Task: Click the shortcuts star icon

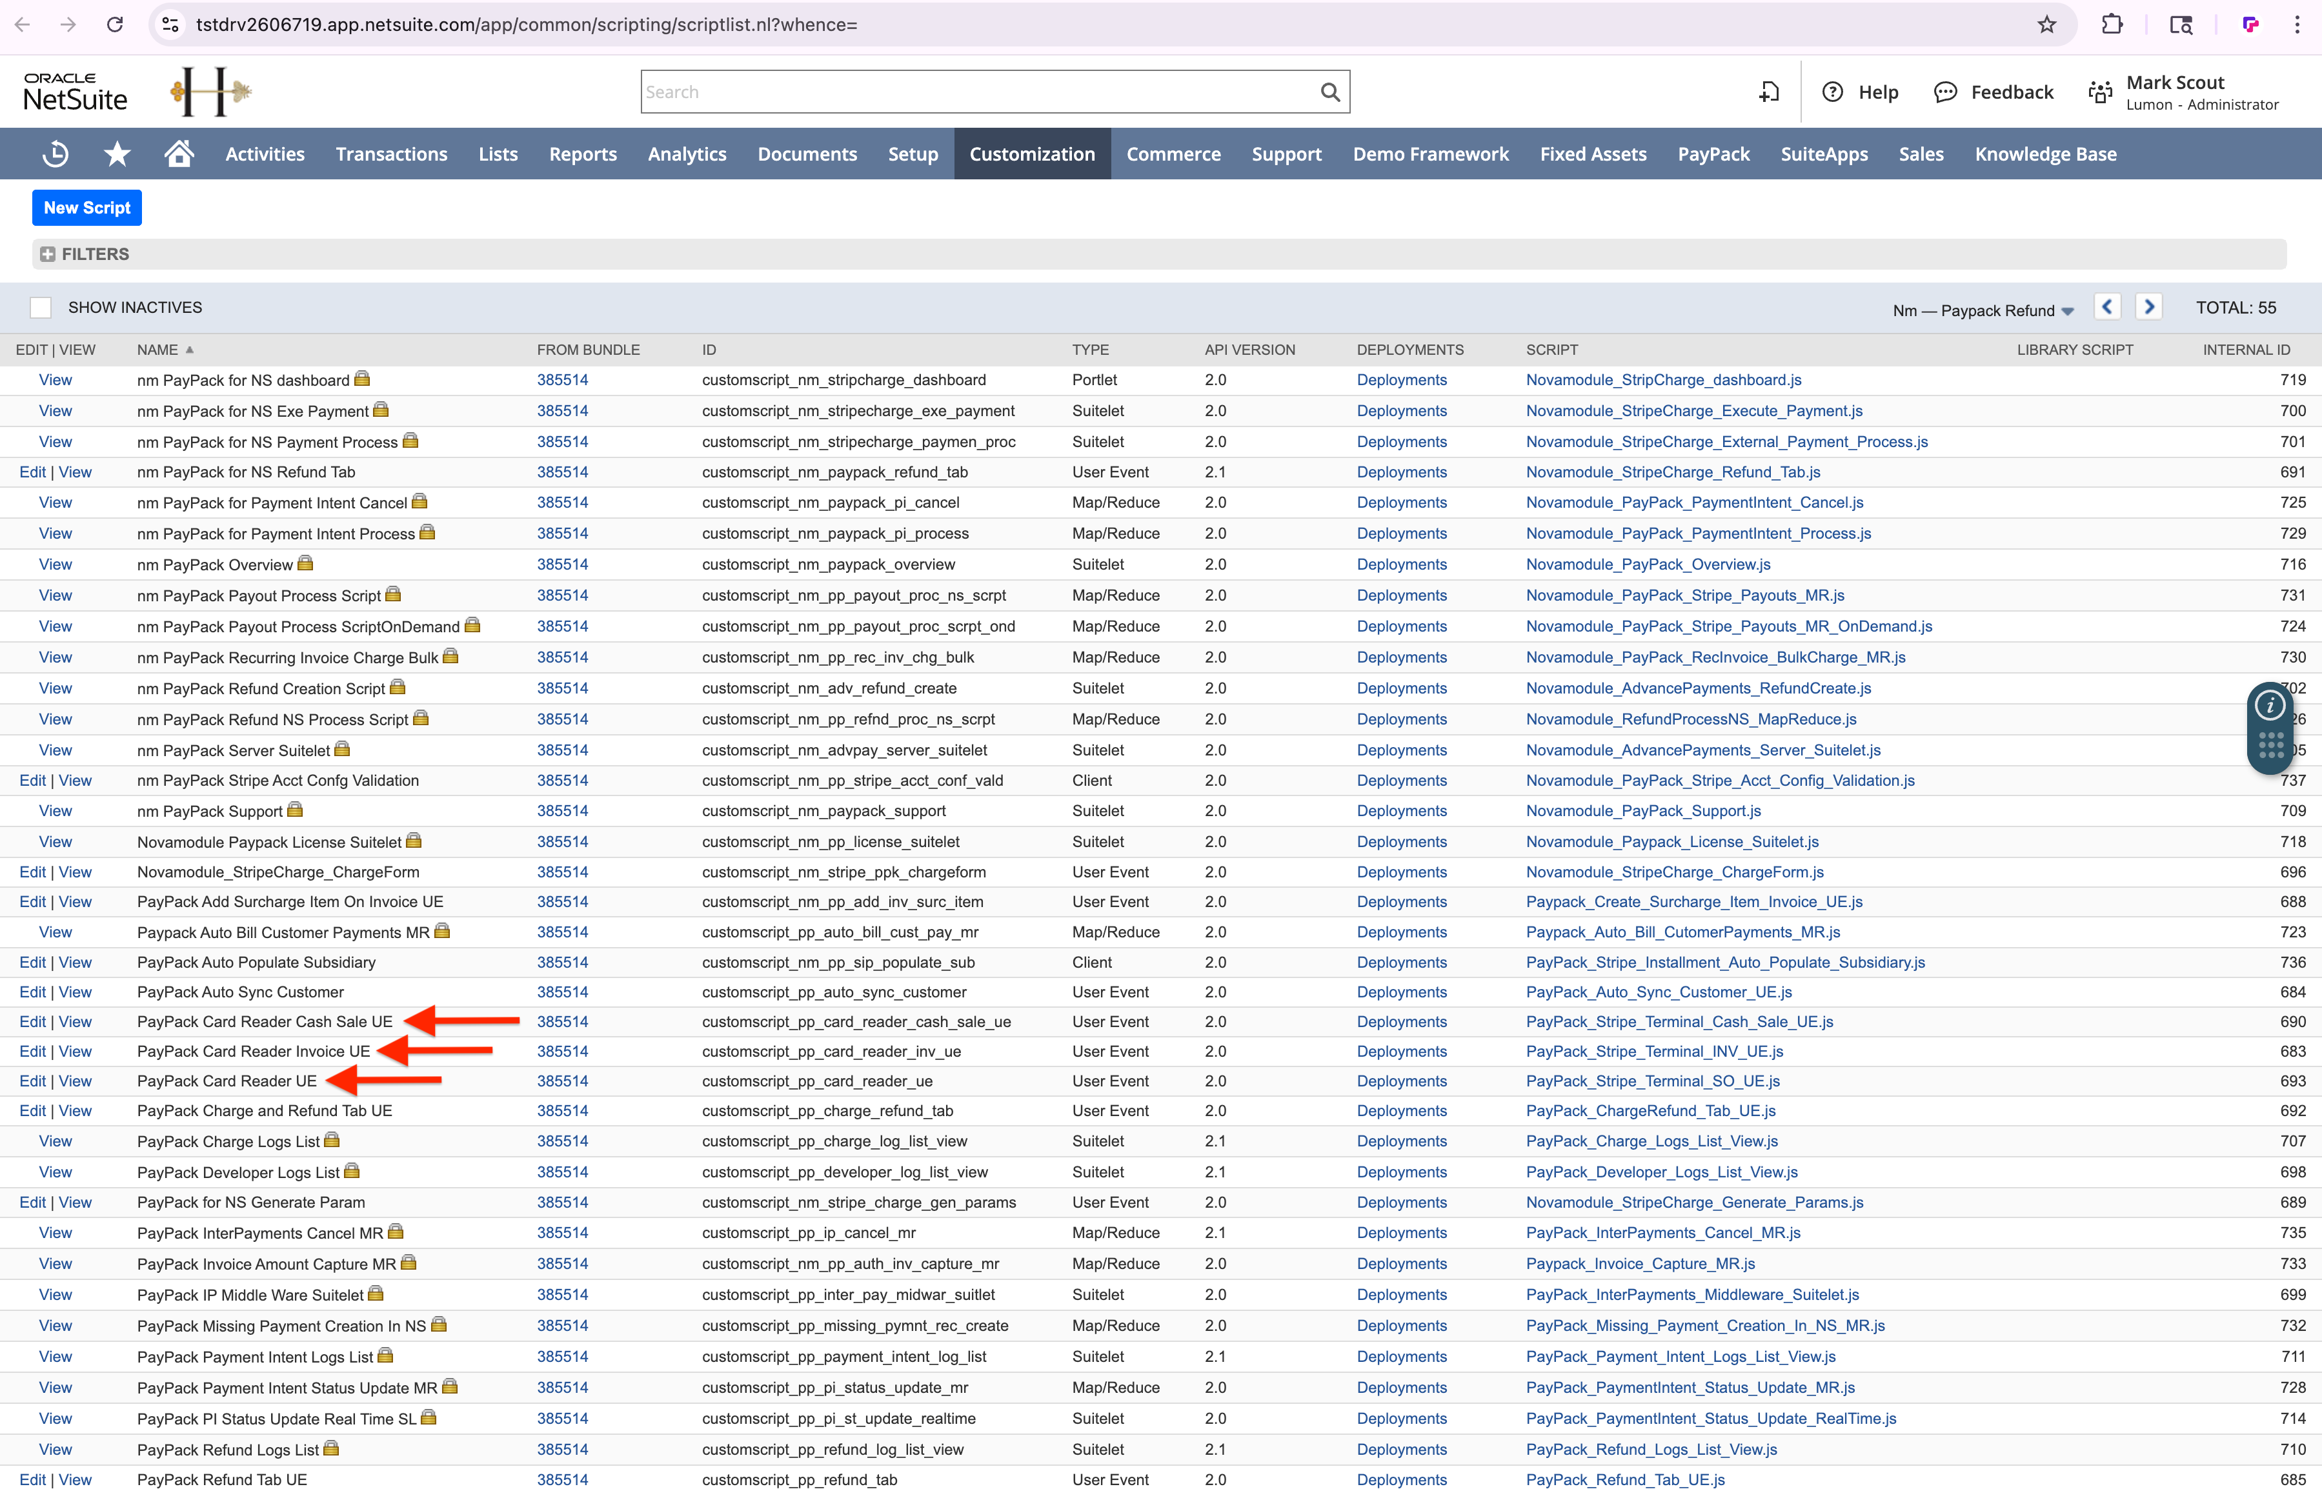Action: [x=117, y=153]
